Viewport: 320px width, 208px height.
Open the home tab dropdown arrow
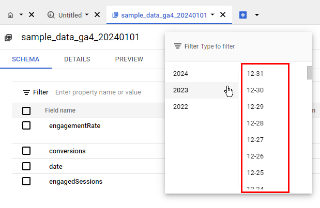[21, 15]
